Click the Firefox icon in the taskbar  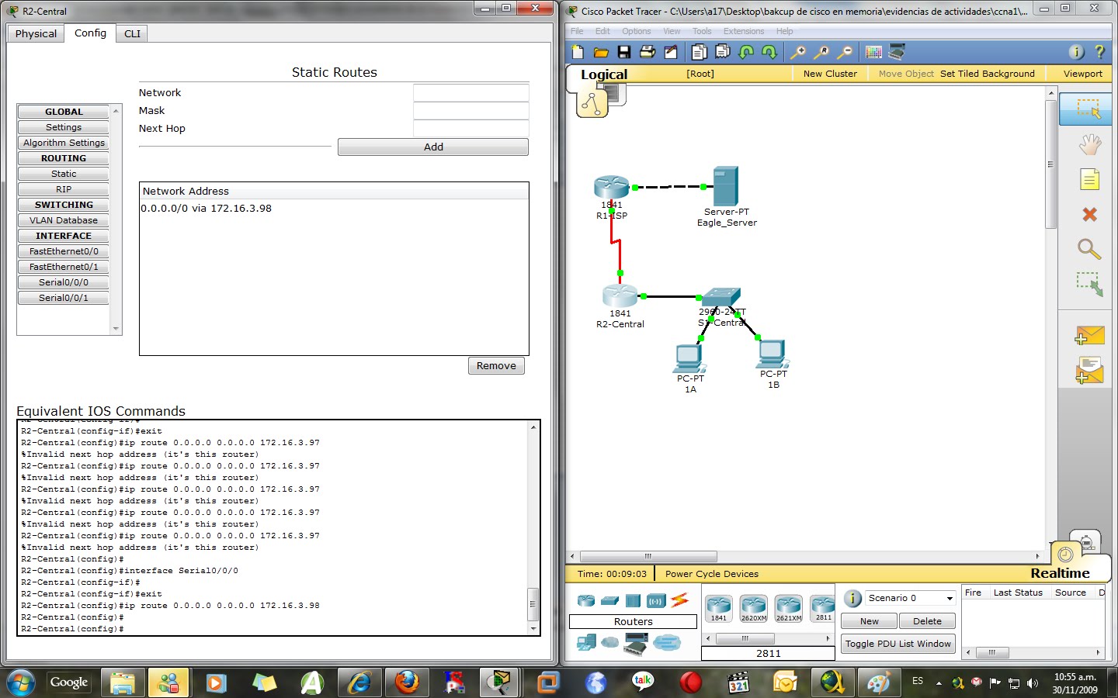[406, 682]
